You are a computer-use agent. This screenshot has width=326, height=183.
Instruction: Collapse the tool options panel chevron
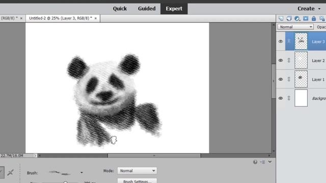(x=270, y=162)
